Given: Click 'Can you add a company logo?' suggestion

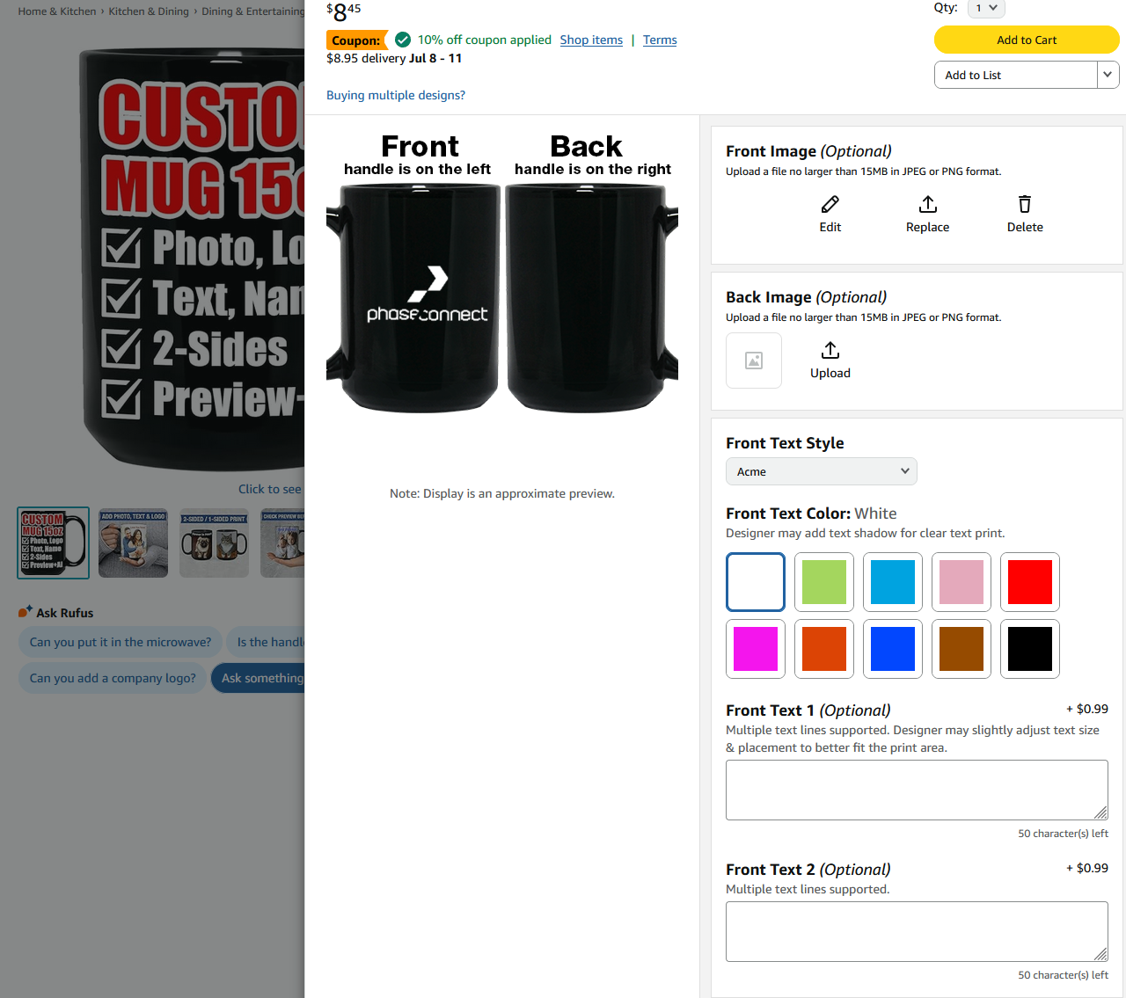Looking at the screenshot, I should pos(113,678).
